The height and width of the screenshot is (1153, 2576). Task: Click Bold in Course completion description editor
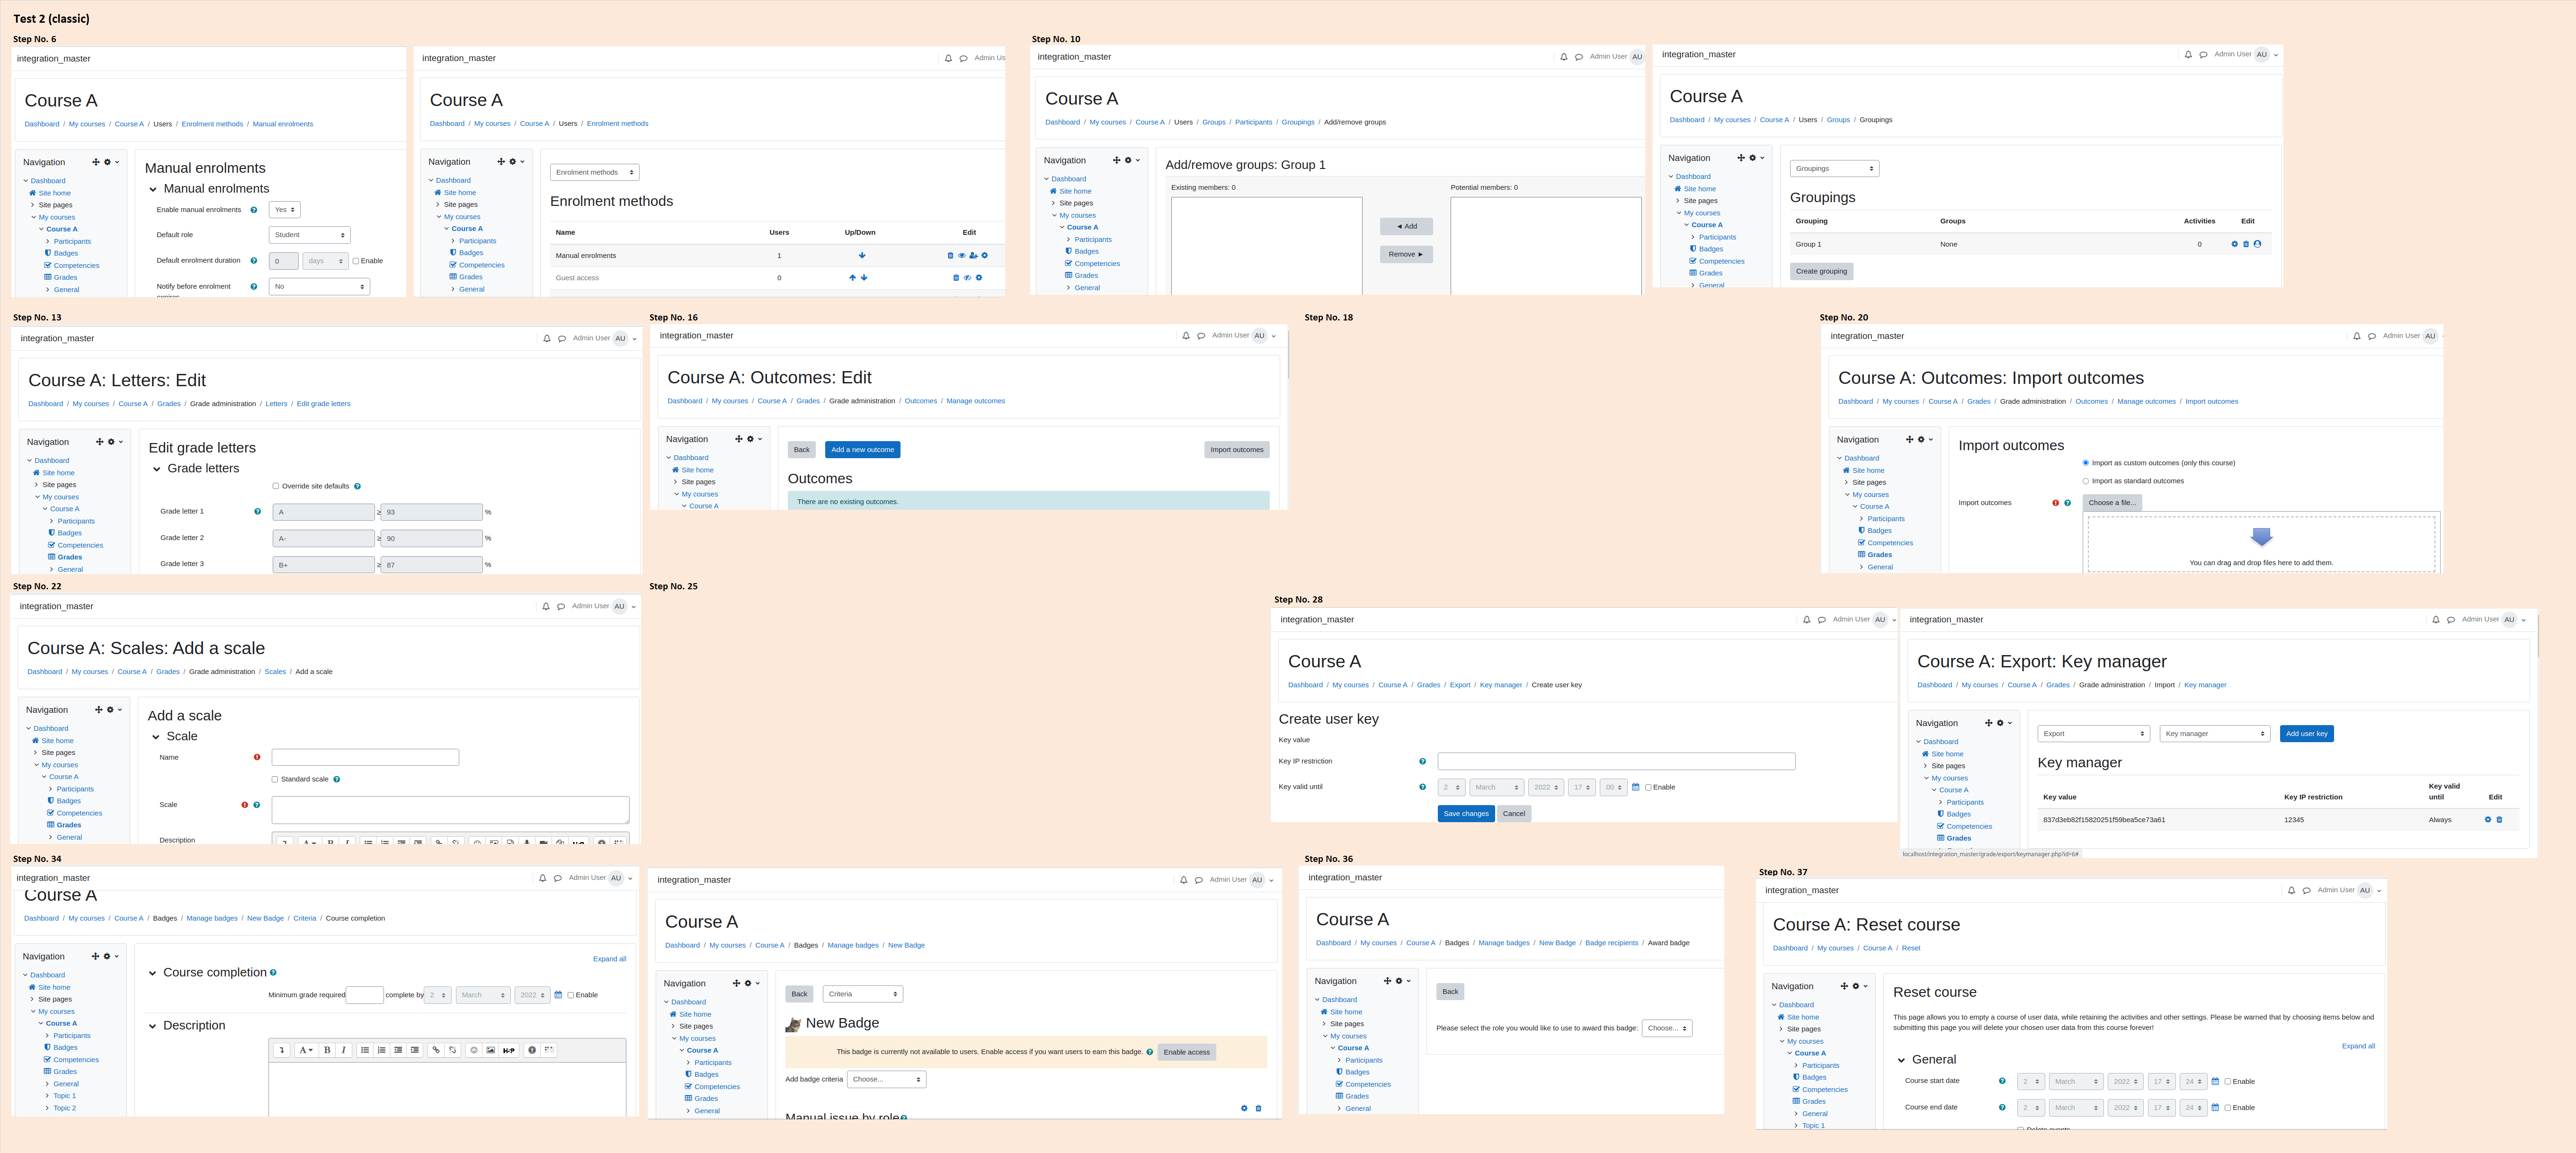pyautogui.click(x=327, y=1050)
